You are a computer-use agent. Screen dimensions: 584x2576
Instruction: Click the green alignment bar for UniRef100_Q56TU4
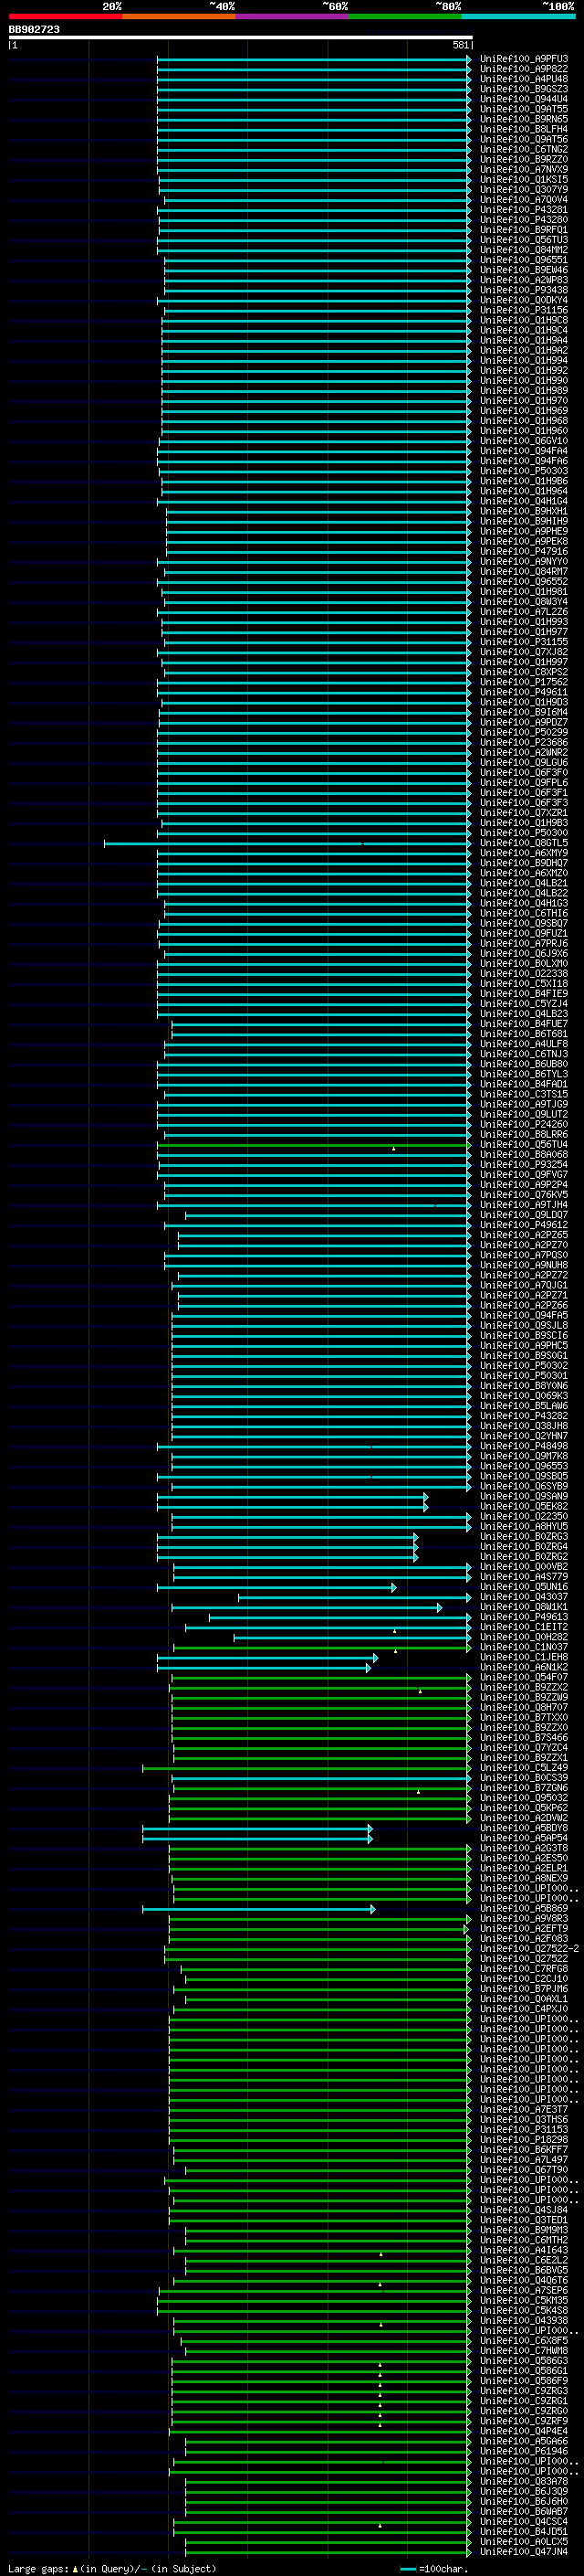[314, 1144]
